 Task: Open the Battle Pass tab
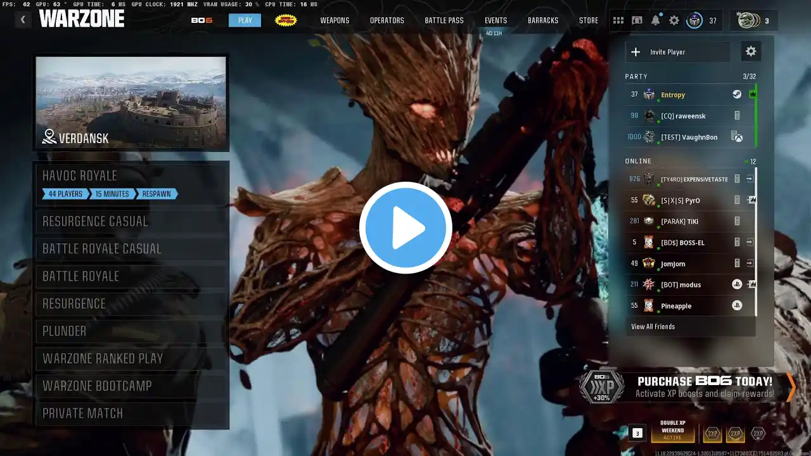(x=444, y=20)
